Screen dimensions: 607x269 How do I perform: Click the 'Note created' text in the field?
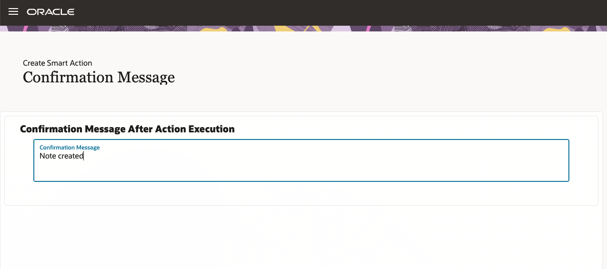[x=61, y=156]
